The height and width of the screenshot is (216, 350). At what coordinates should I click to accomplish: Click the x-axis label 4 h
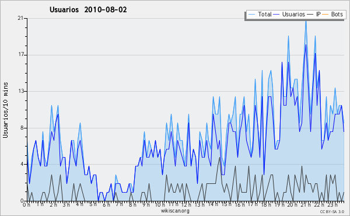(79, 204)
